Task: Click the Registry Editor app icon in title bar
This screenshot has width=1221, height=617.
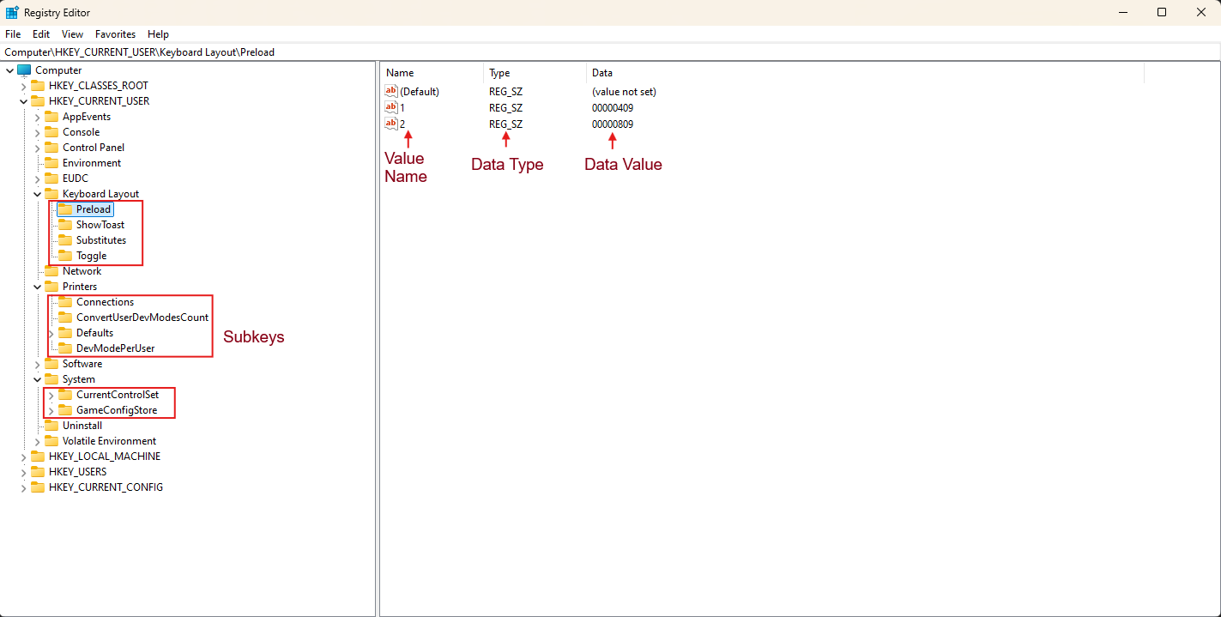Action: tap(13, 13)
